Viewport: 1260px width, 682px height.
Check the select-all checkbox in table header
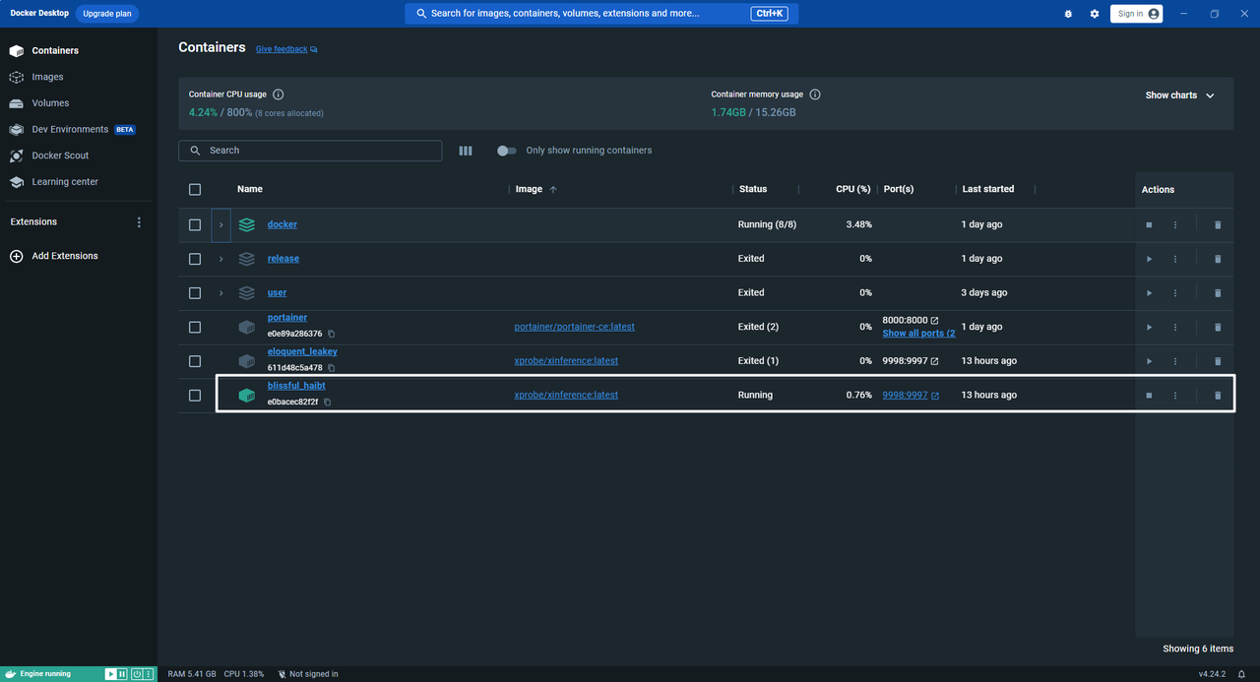click(x=195, y=190)
